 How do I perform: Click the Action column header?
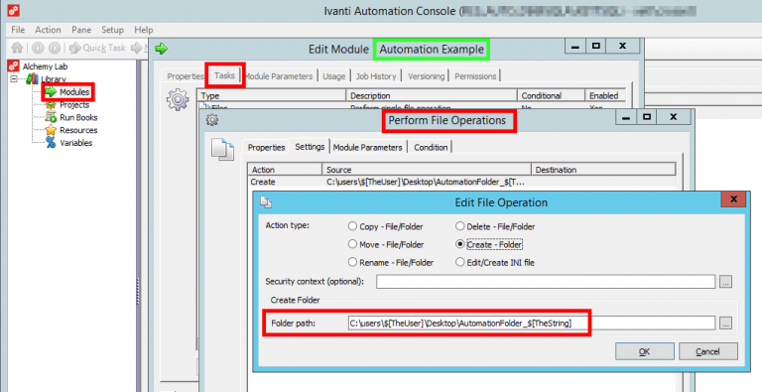point(285,170)
